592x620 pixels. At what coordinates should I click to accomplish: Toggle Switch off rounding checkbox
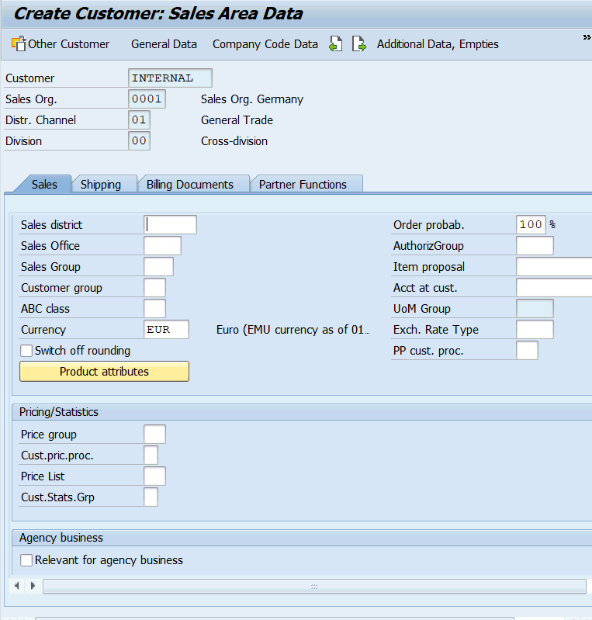tap(26, 351)
